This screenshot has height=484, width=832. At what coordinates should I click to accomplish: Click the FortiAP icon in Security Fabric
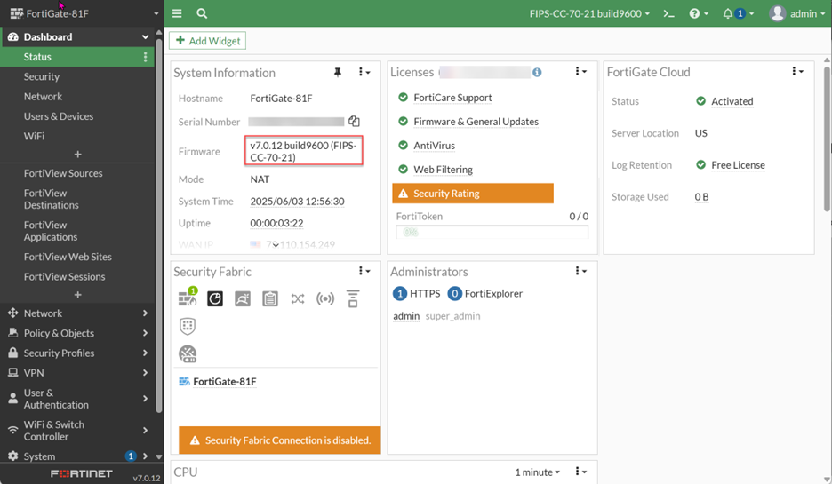[325, 299]
